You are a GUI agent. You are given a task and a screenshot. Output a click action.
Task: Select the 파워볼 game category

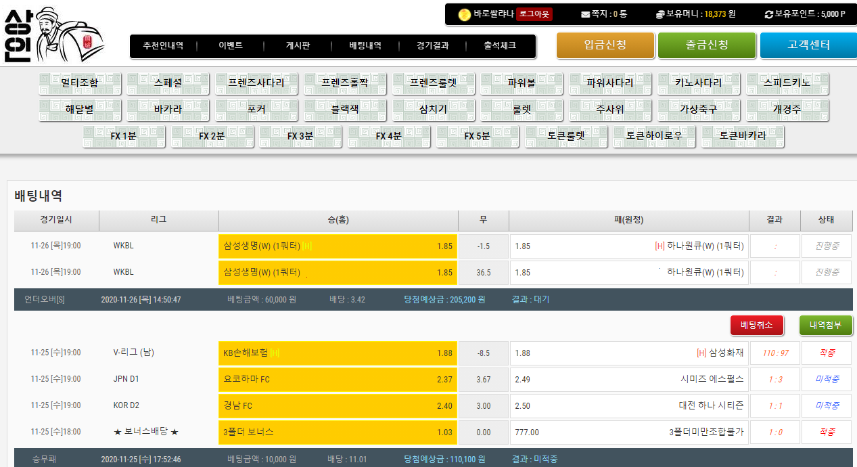(x=522, y=83)
